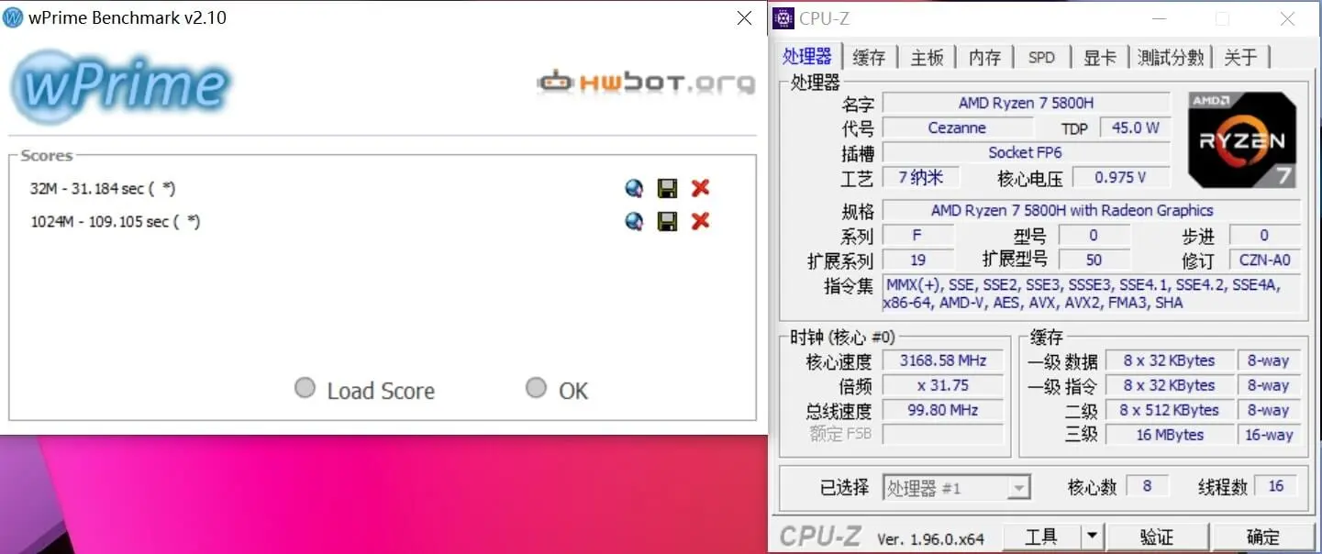Click the Socket FP6 package field
Screen dimensions: 1322x554
coord(1026,152)
